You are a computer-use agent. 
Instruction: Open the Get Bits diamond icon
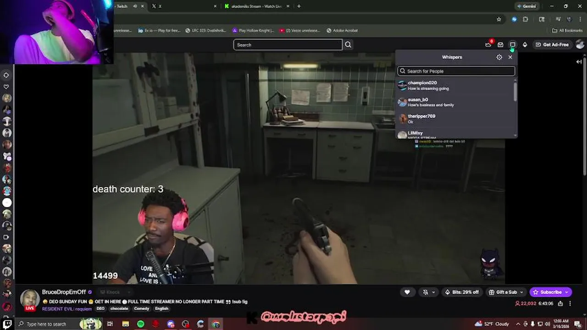[x=525, y=44]
